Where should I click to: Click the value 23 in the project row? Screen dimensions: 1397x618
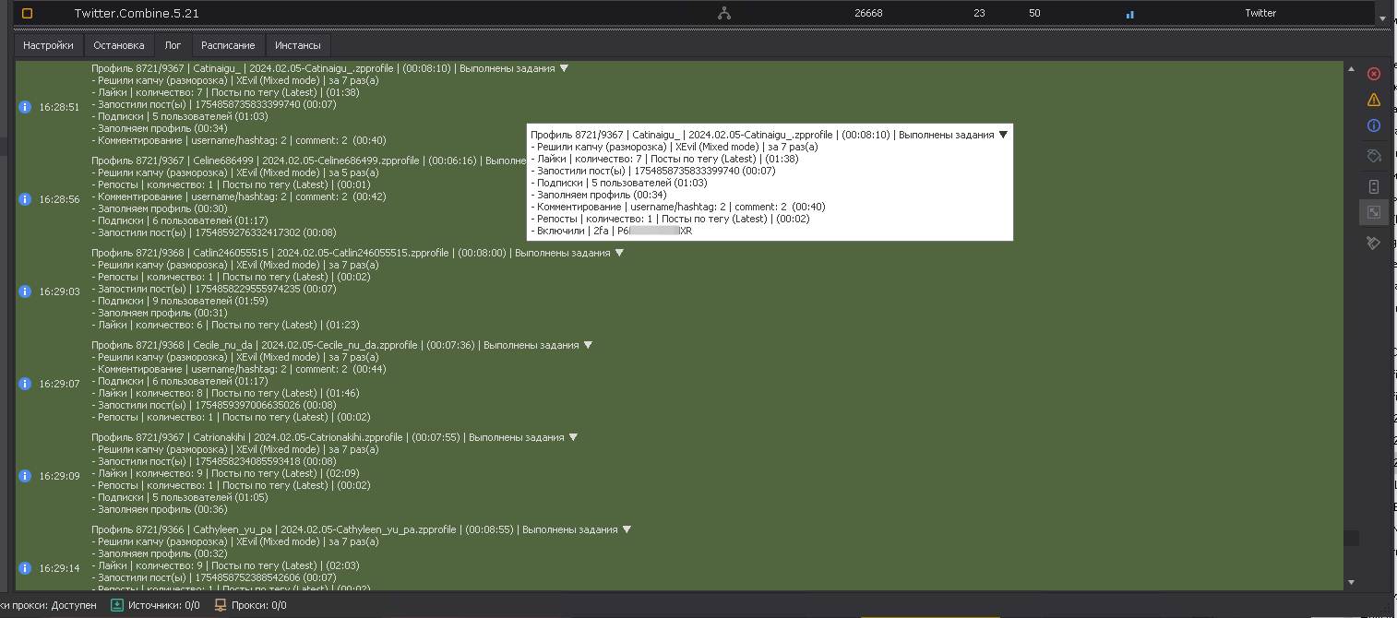point(979,13)
